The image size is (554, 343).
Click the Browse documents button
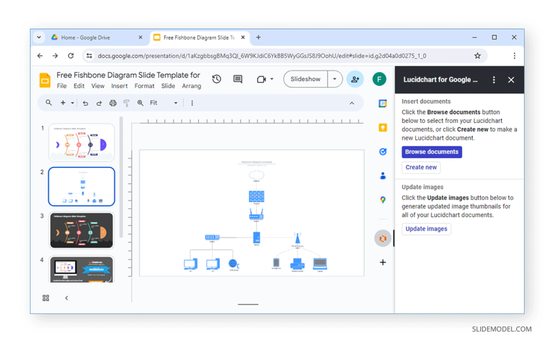[x=432, y=152]
